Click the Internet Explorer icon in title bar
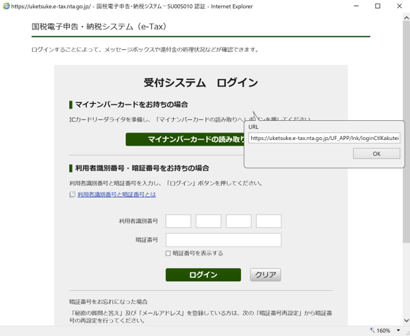410x336 pixels. point(6,6)
